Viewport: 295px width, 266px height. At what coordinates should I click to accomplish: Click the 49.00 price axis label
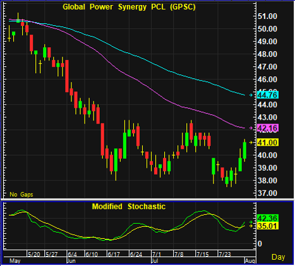pos(267,42)
